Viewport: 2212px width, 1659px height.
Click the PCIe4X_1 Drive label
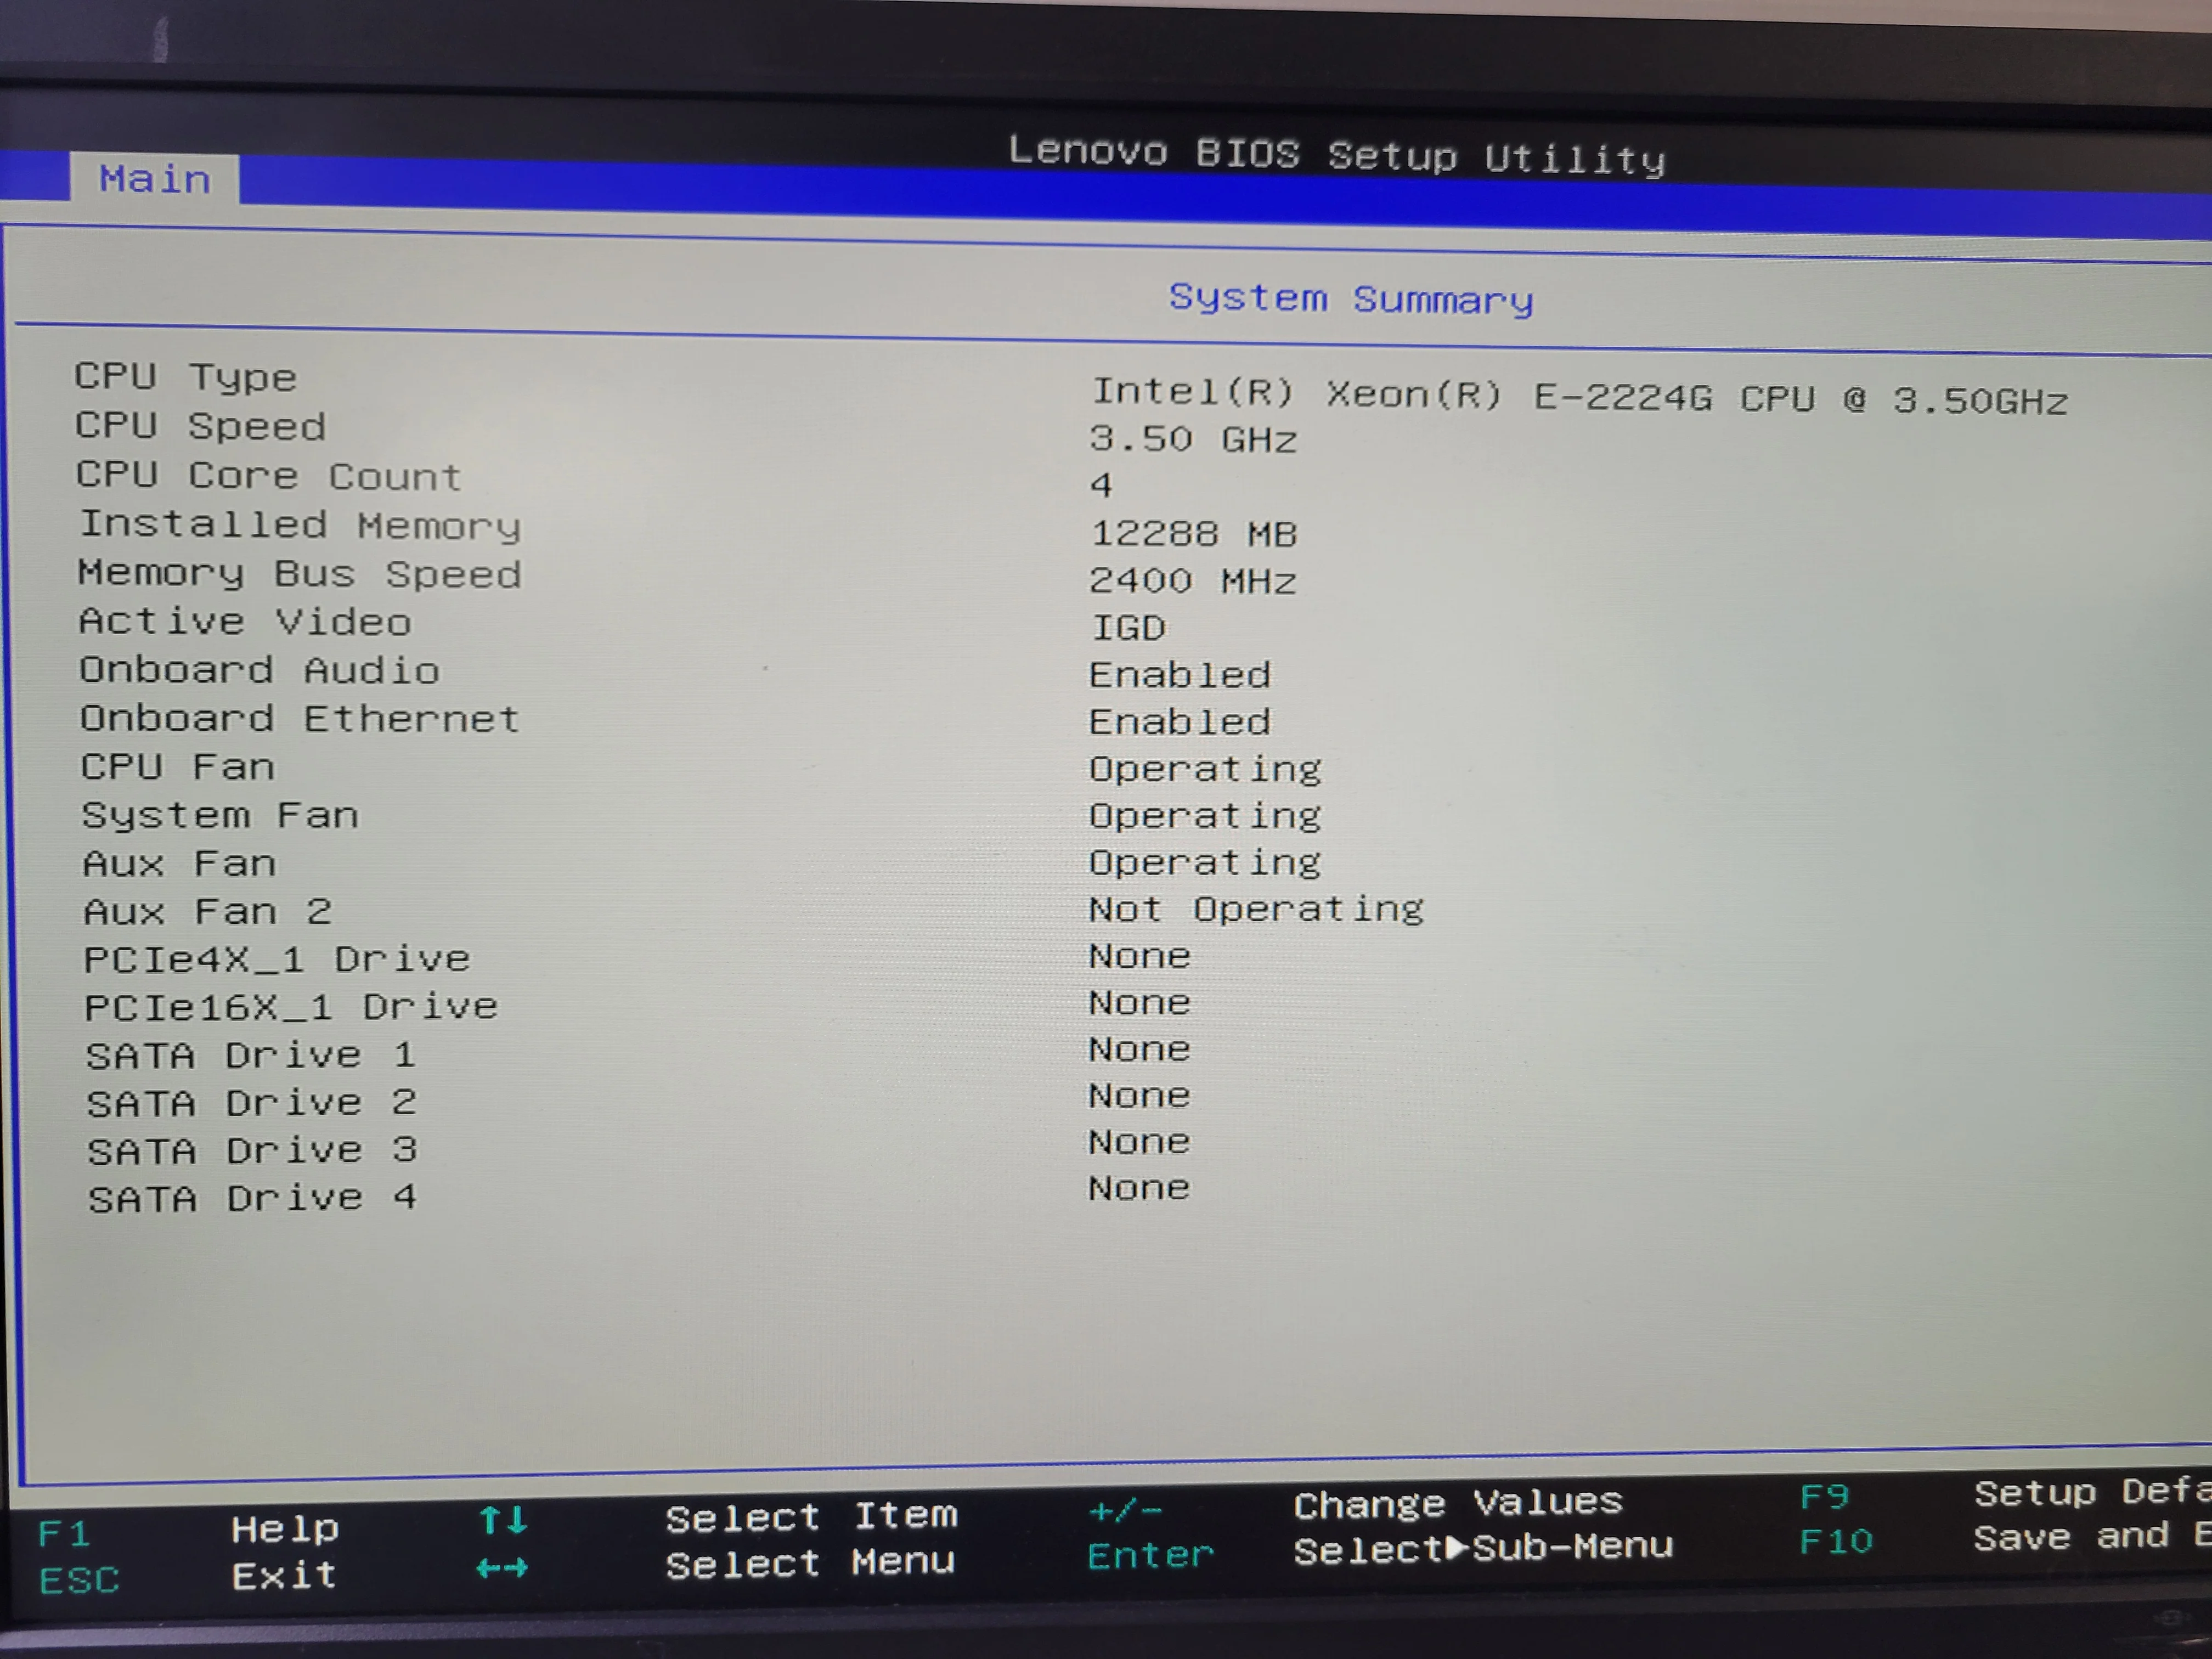(x=277, y=959)
